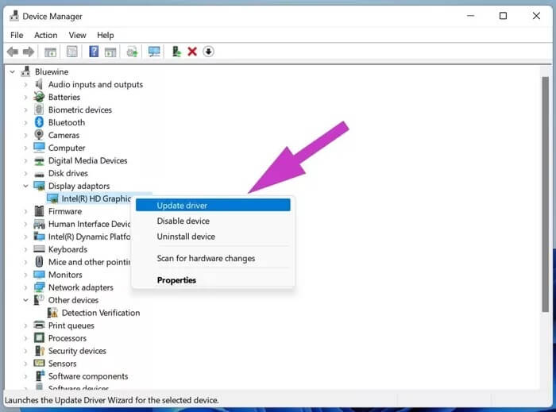The height and width of the screenshot is (412, 556).
Task: Minimize the Device Manager window
Action: click(470, 16)
